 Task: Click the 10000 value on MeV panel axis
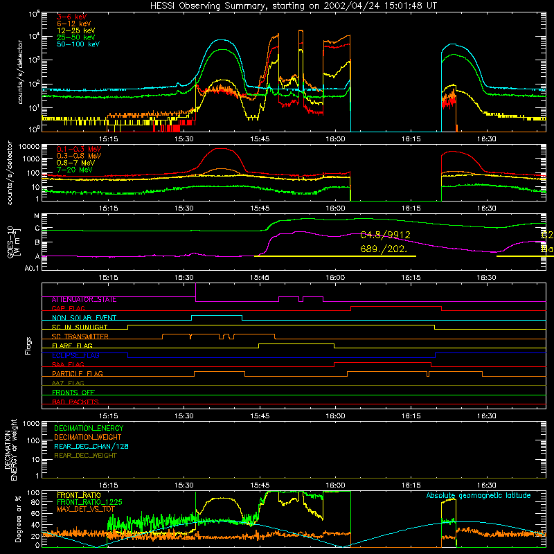pos(30,146)
